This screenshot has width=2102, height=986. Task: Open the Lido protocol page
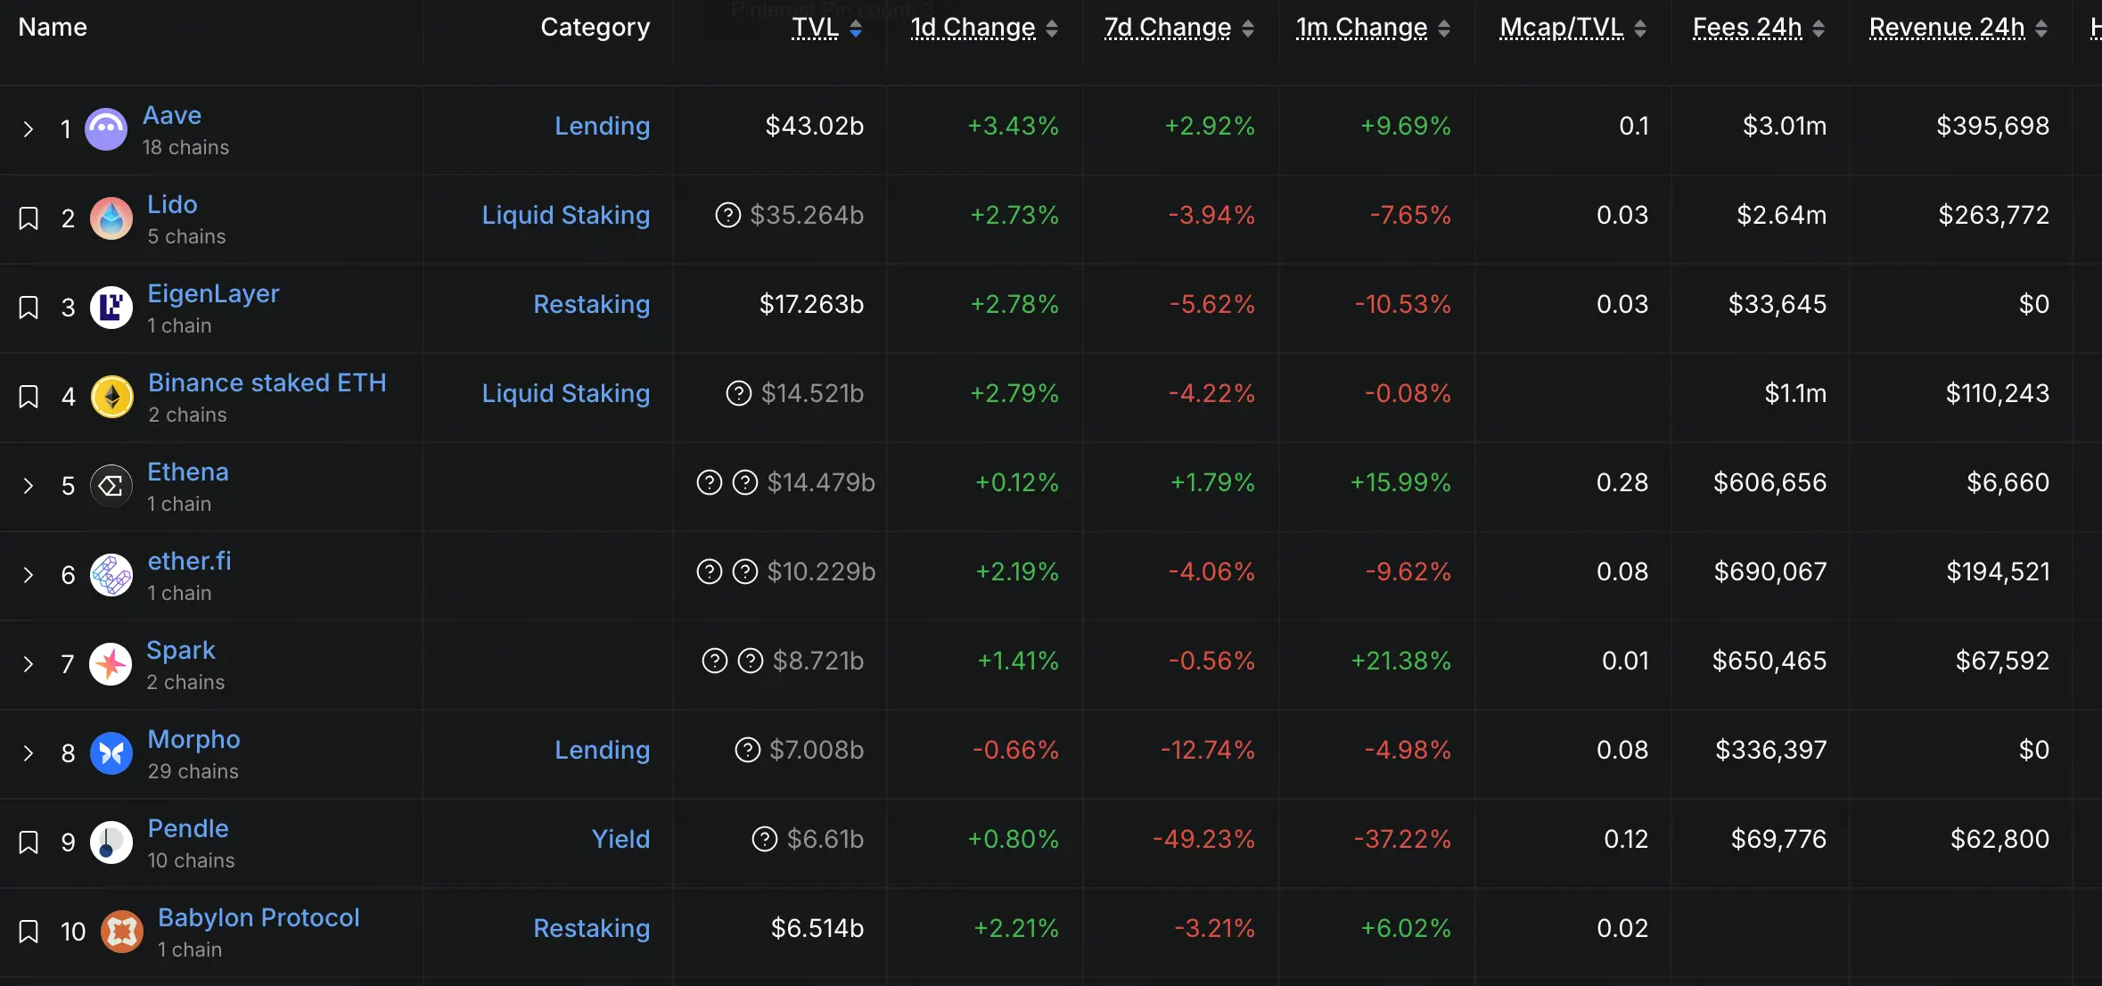pos(172,205)
